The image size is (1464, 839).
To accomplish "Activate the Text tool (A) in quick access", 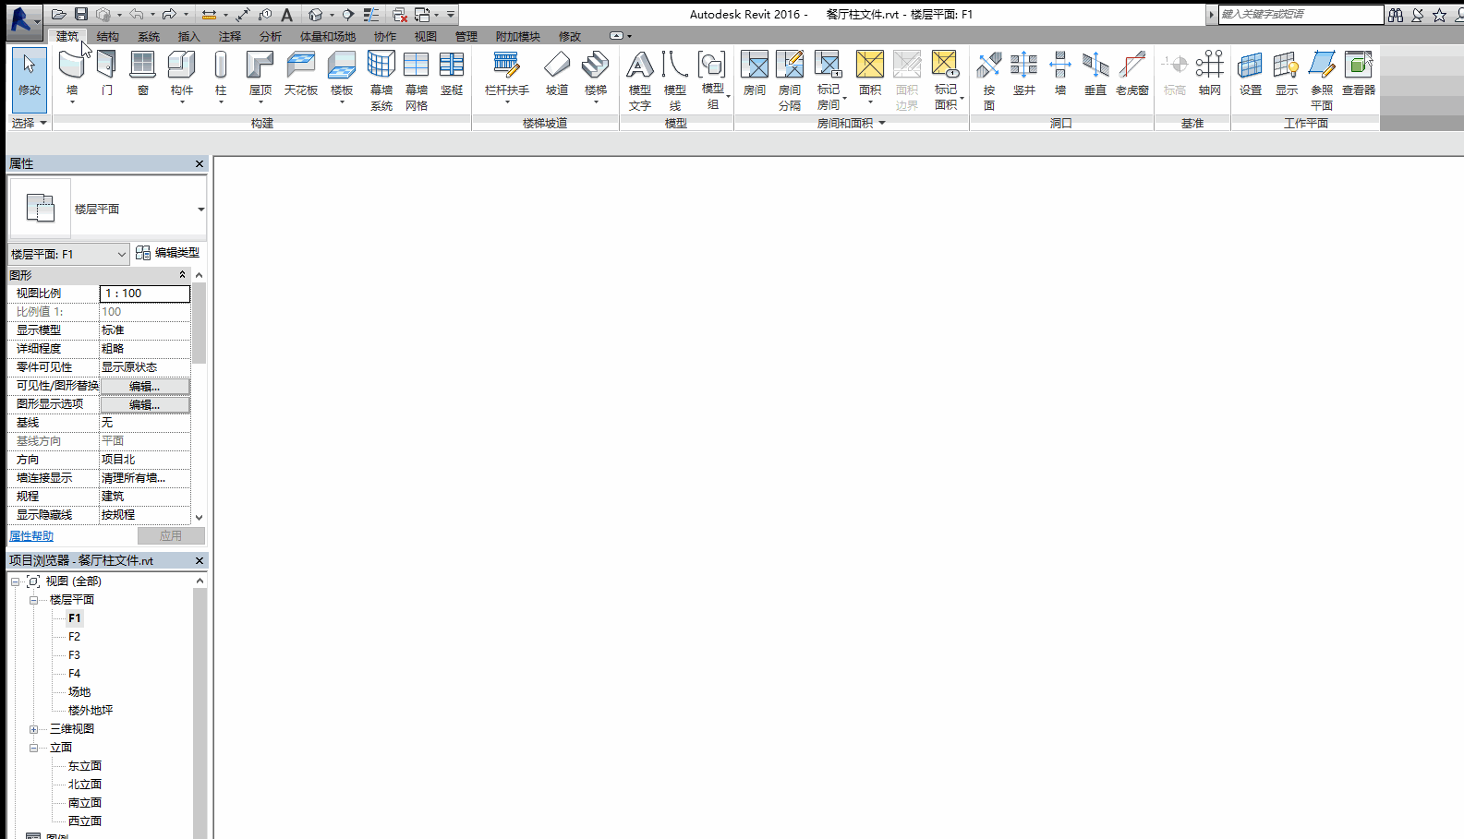I will (287, 15).
